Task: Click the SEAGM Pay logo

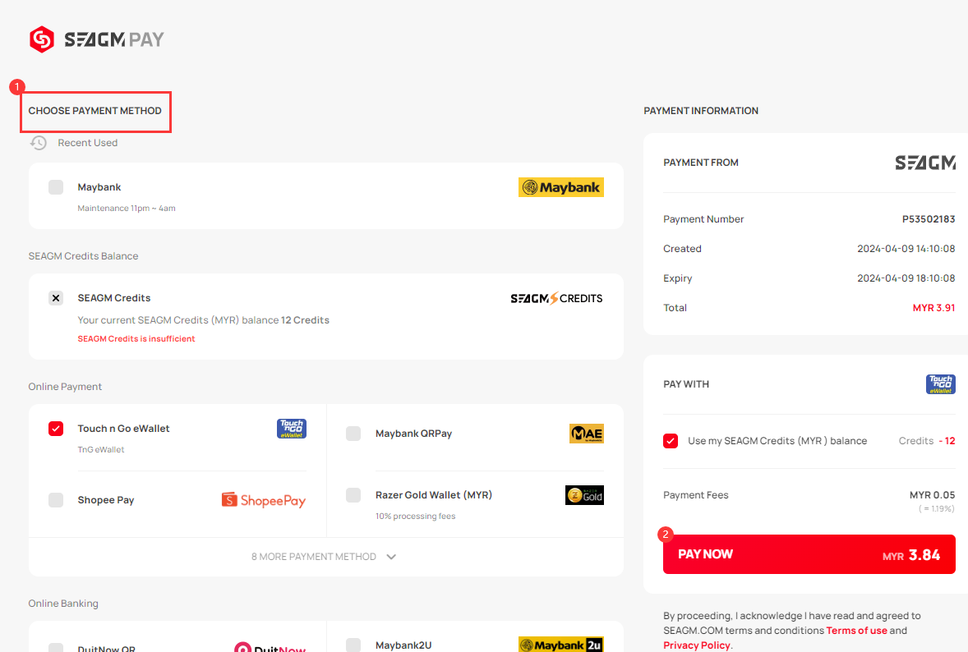Action: pyautogui.click(x=96, y=39)
